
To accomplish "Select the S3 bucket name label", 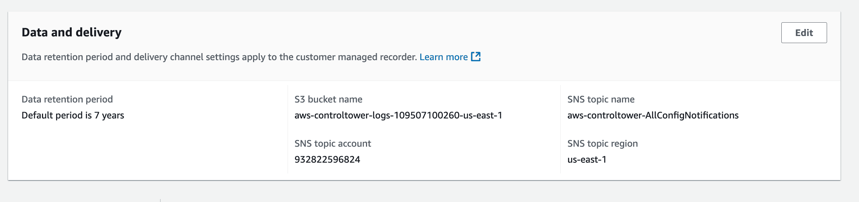I will [328, 99].
